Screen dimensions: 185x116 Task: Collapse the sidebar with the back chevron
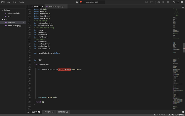[x=27, y=6]
